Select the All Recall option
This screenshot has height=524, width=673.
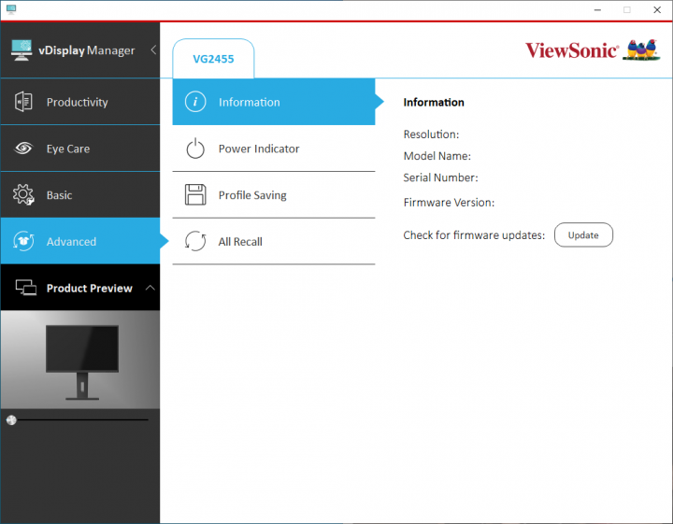[274, 241]
